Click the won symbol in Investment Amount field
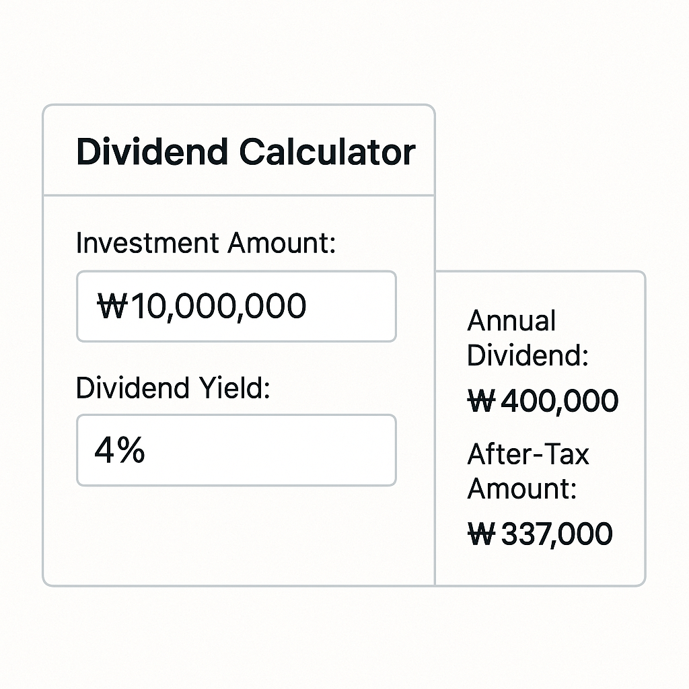 pyautogui.click(x=112, y=307)
